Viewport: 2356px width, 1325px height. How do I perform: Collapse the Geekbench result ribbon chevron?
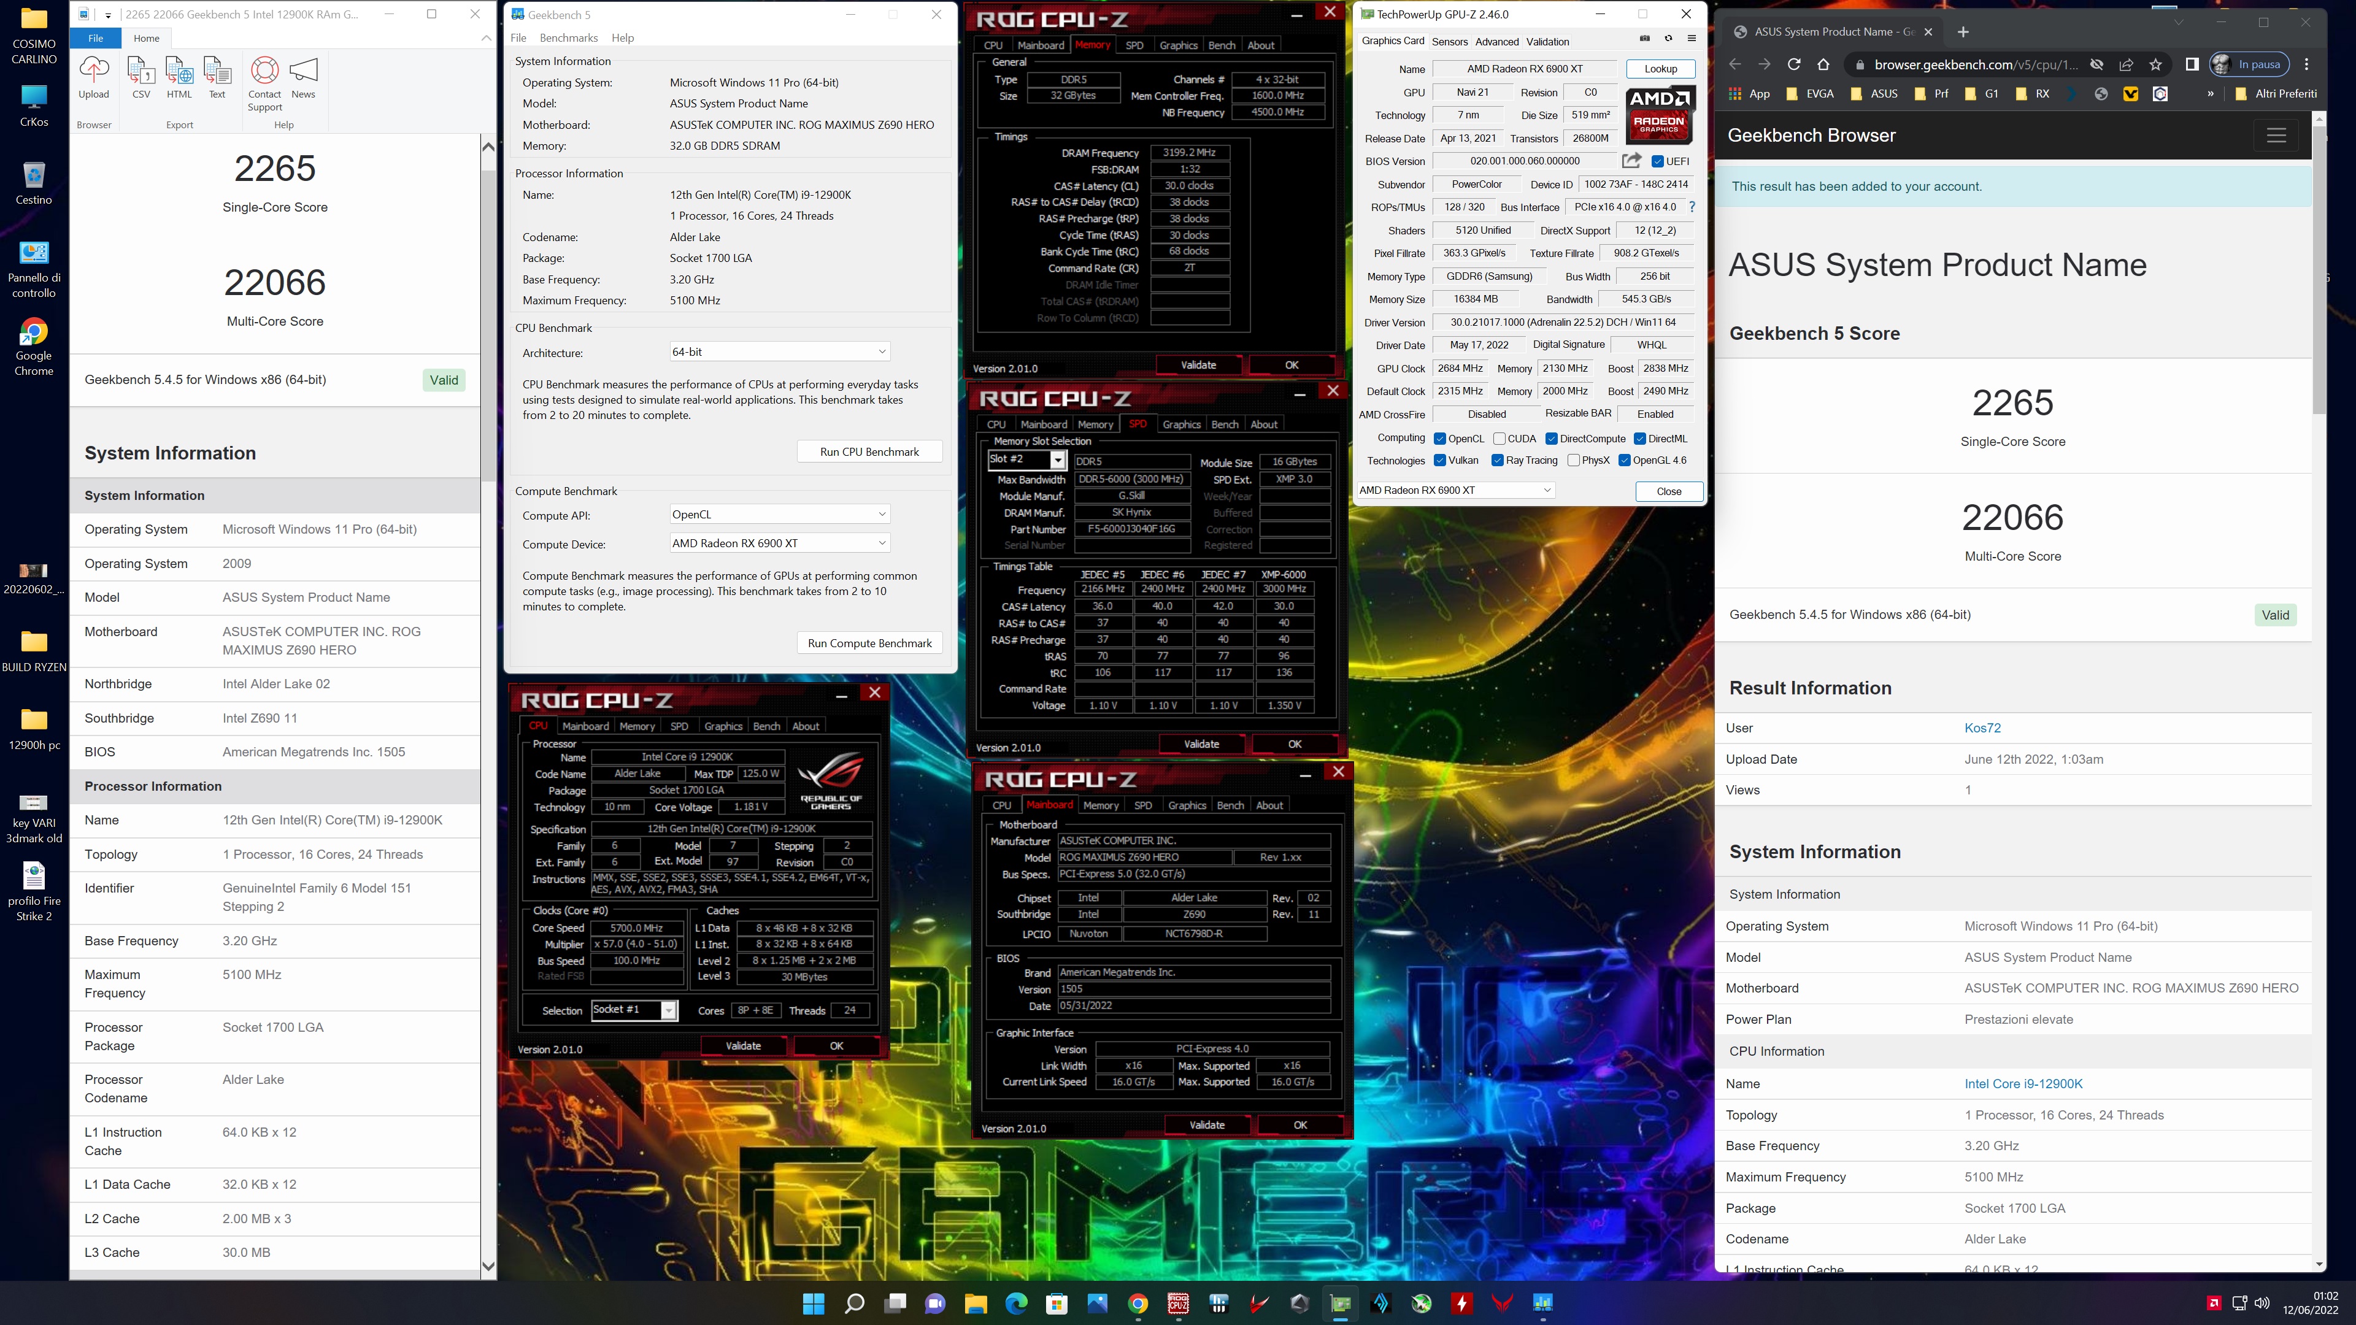point(486,37)
